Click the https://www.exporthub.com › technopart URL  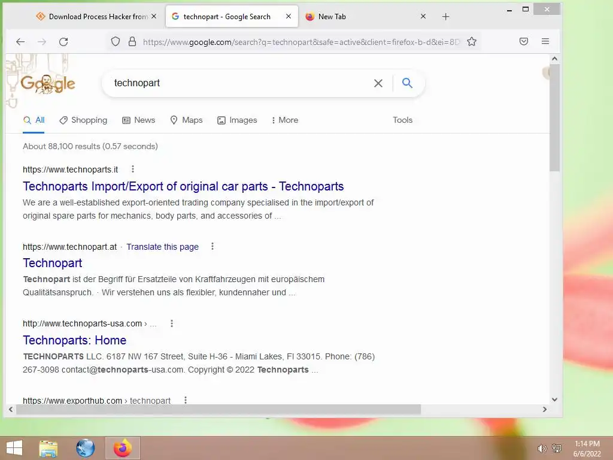click(x=96, y=401)
